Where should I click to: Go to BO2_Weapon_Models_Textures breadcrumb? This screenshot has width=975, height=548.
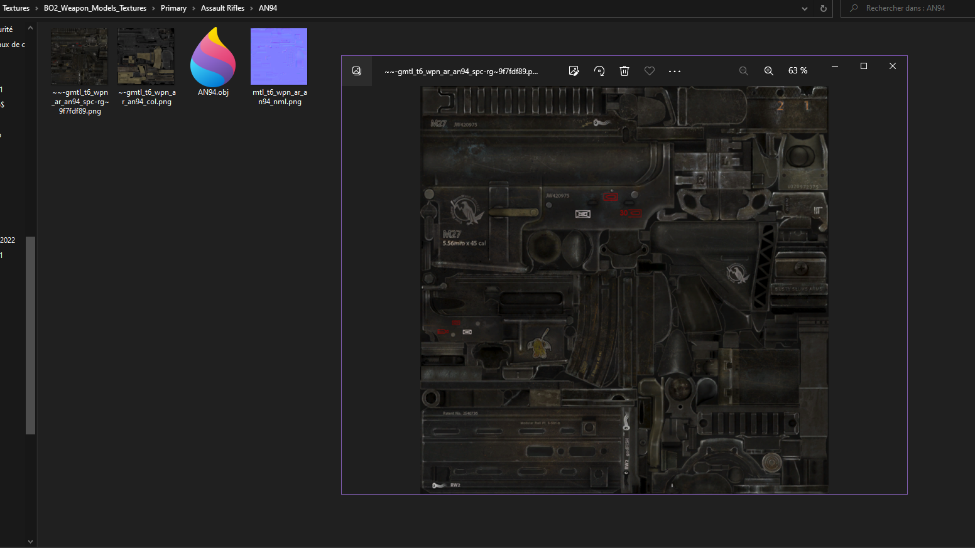tap(95, 8)
